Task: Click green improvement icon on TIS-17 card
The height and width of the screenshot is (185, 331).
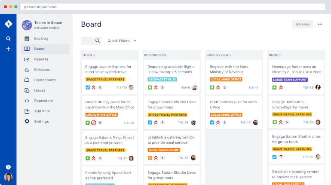Action: coord(88,158)
